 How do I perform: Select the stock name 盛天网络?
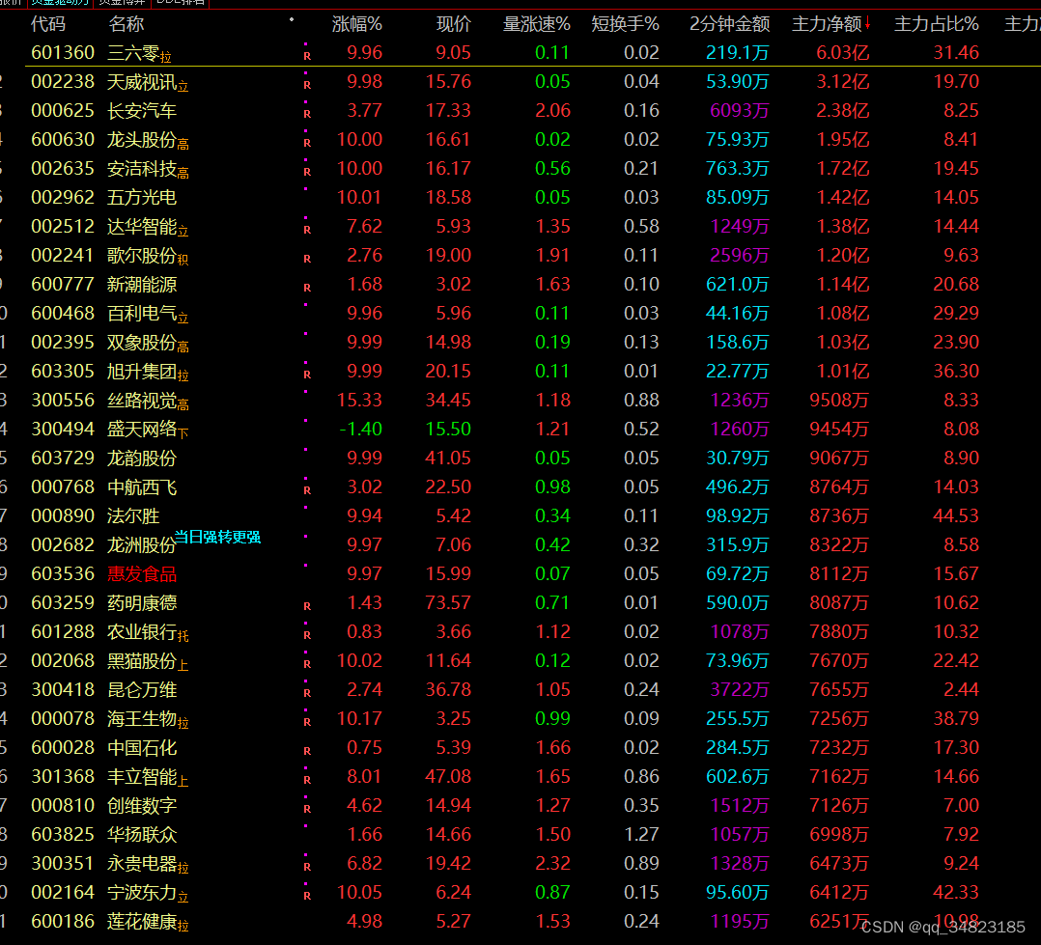142,429
